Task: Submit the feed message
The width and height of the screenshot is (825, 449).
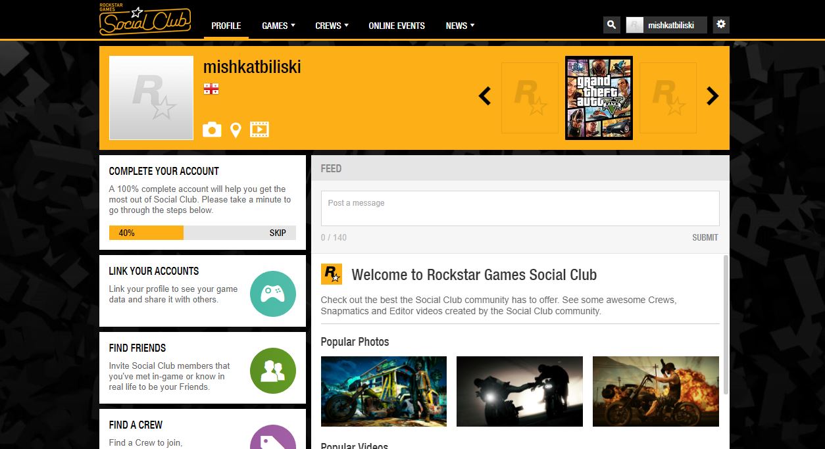Action: coord(705,237)
